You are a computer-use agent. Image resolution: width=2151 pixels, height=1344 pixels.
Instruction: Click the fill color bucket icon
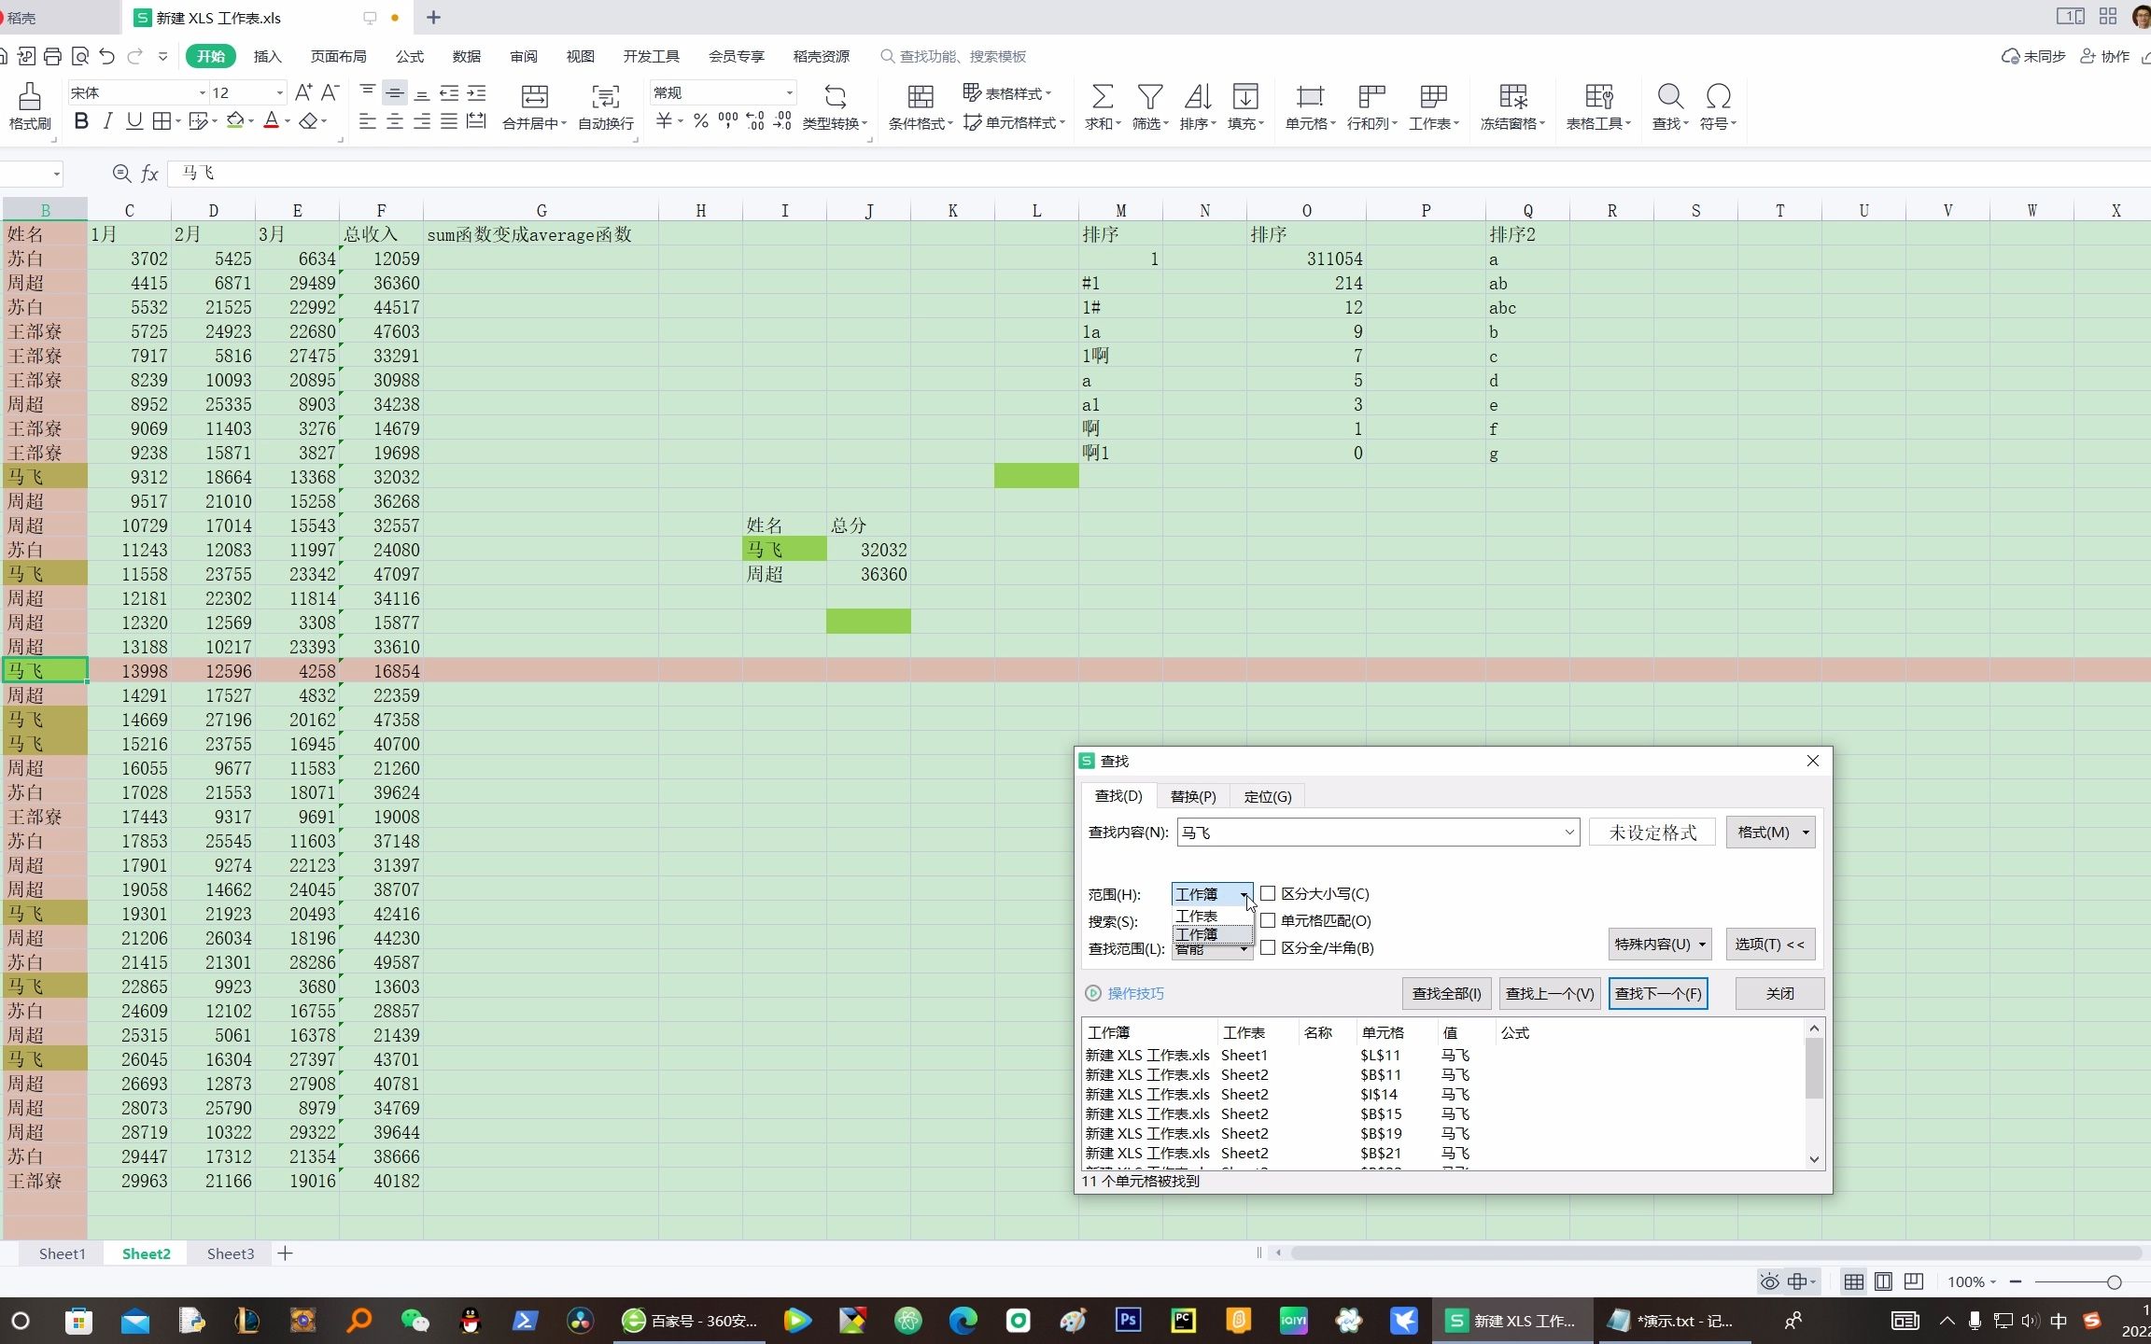[234, 121]
